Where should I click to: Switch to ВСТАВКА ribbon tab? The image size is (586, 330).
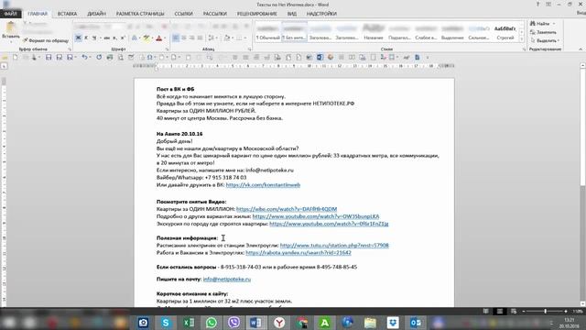(x=67, y=14)
